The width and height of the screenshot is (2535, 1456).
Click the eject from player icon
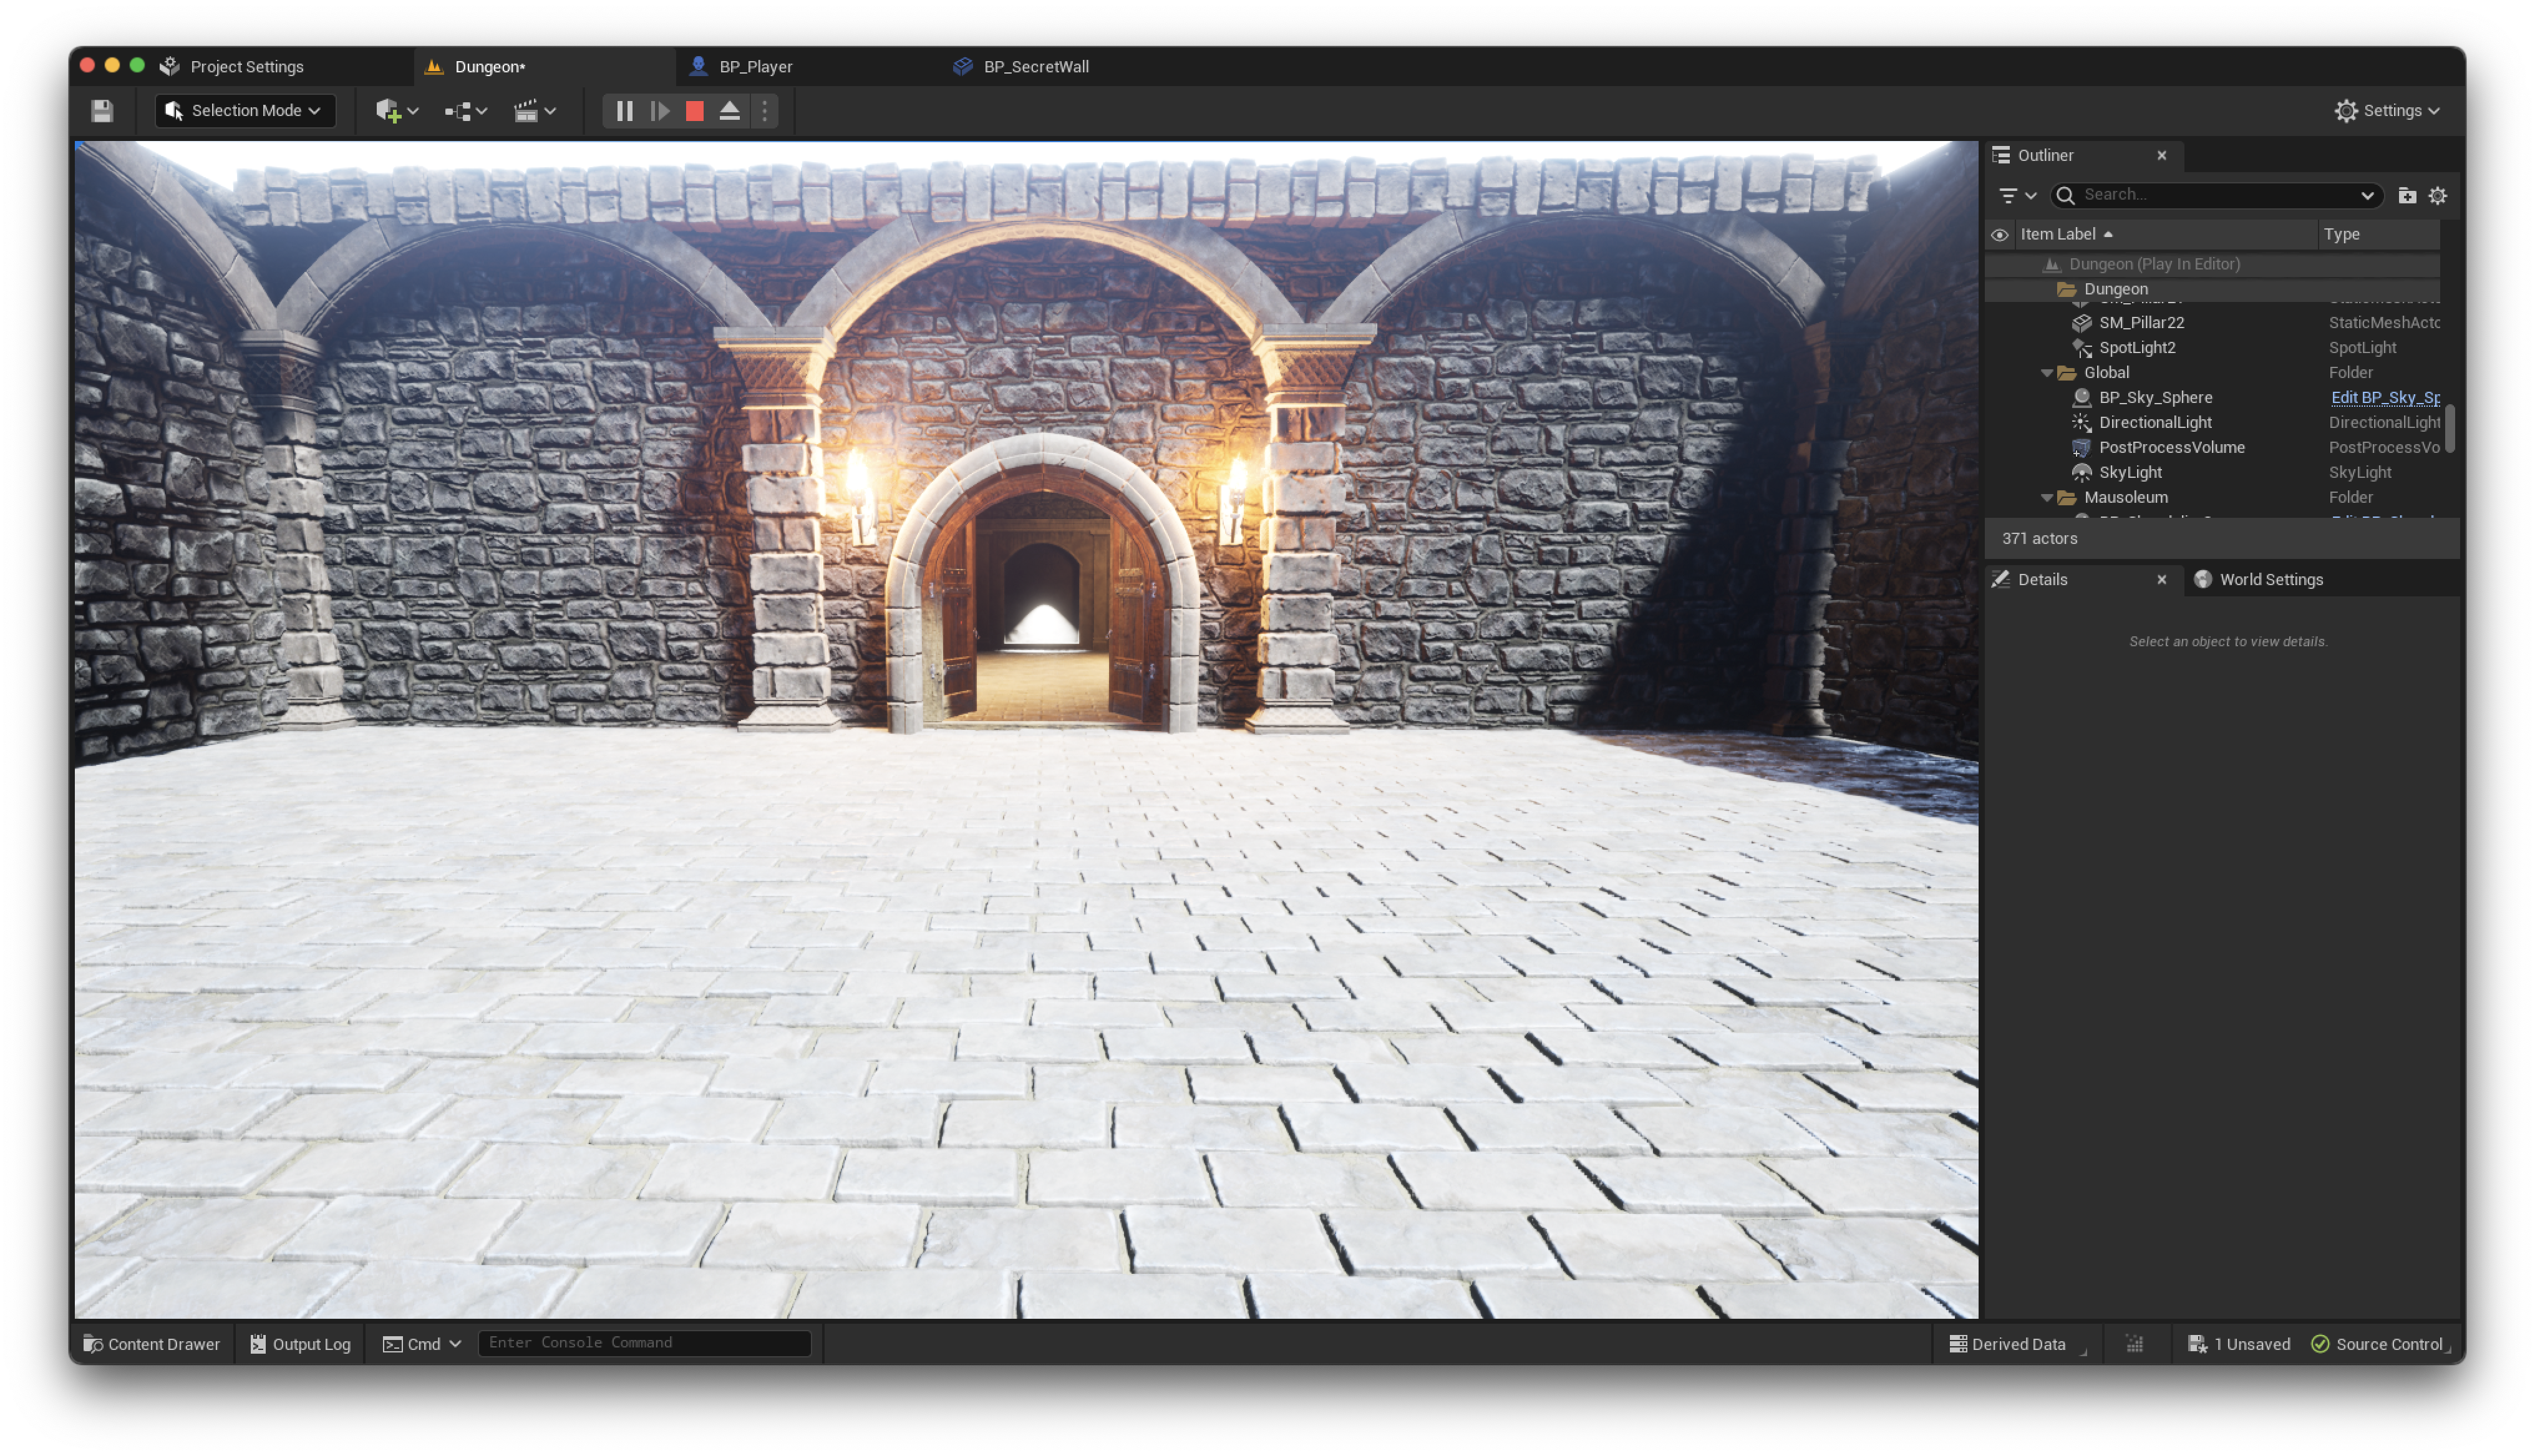pos(730,111)
